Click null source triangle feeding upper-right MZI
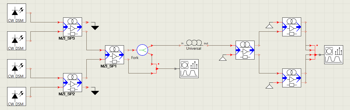 click(269, 26)
